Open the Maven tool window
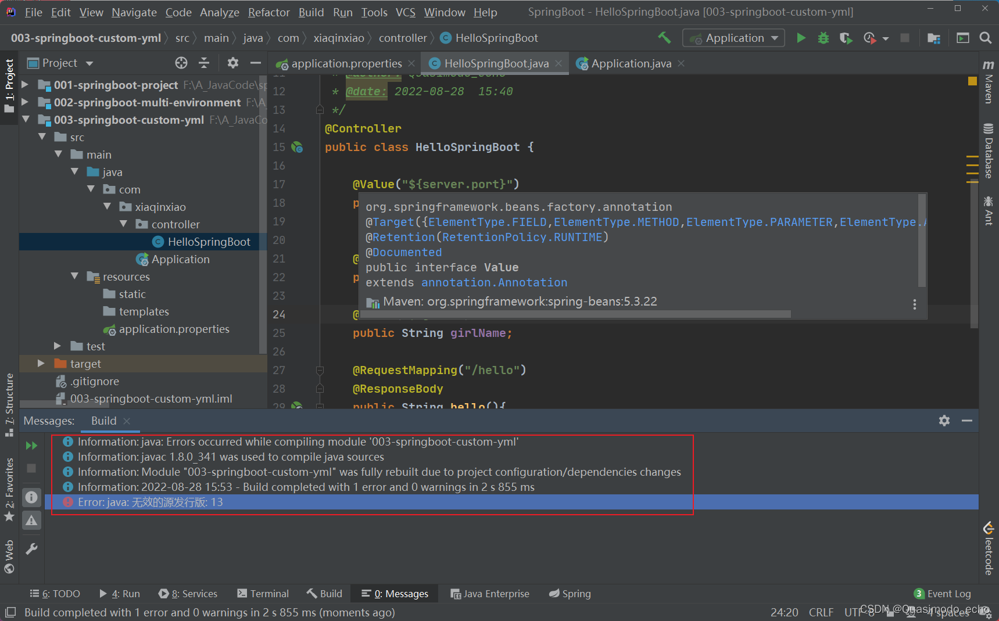The image size is (999, 621). [x=988, y=82]
